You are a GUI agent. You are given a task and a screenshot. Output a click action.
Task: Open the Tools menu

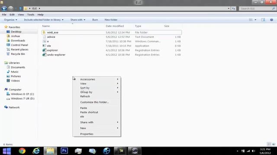[x=31, y=15]
